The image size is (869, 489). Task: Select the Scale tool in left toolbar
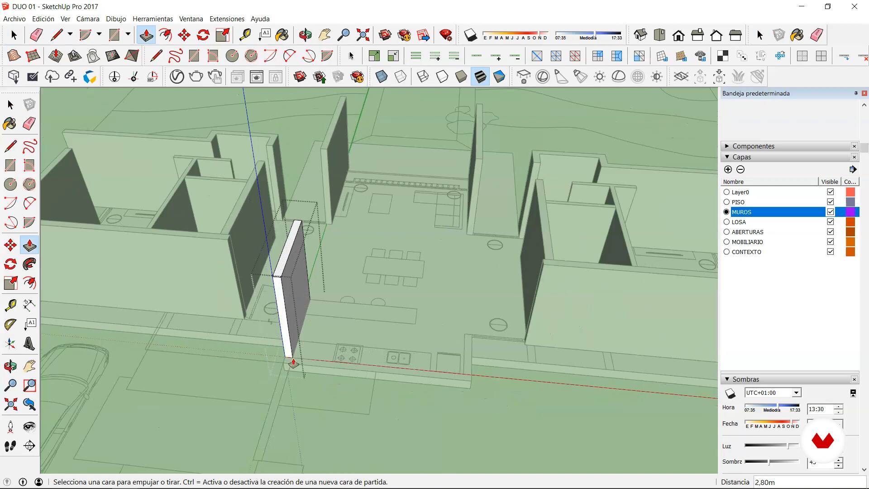tap(10, 283)
